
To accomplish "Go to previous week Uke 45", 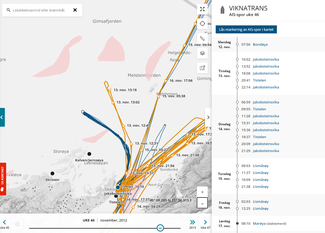I will coord(5,224).
